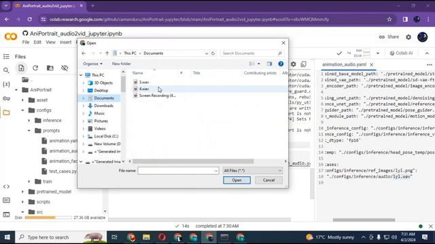This screenshot has height=244, width=435.
Task: Click the Search Documents field
Action: 252,53
